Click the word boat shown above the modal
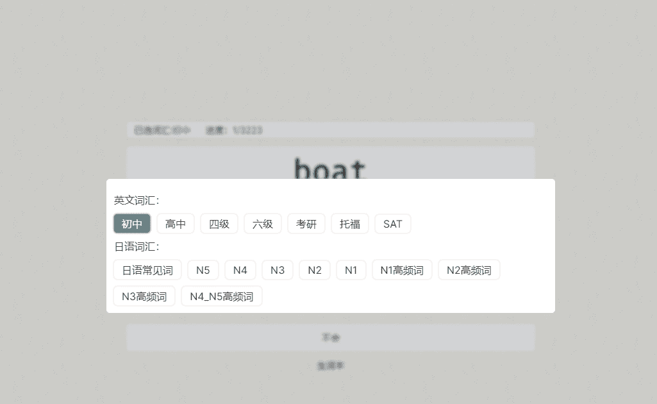 click(x=330, y=168)
